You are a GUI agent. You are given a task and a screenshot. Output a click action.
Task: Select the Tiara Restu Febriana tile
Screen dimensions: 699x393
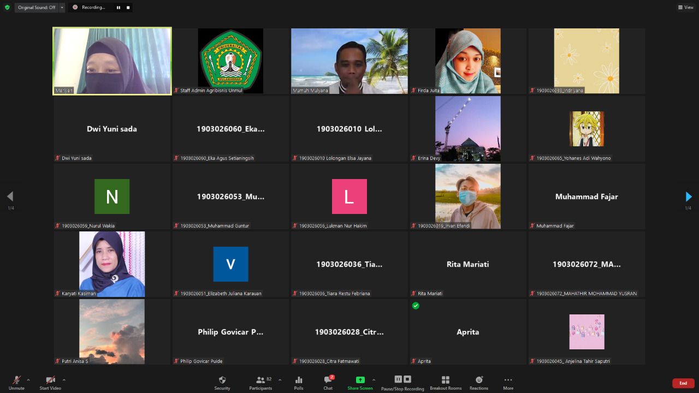tap(349, 264)
